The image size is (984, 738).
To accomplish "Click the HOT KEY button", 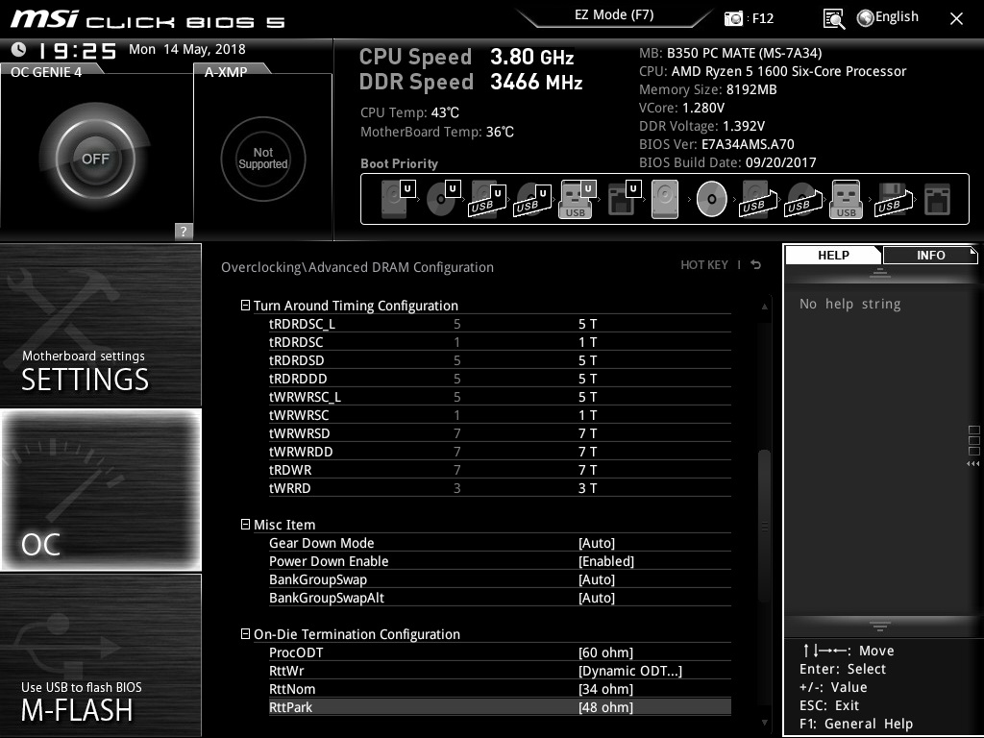I will (x=704, y=265).
